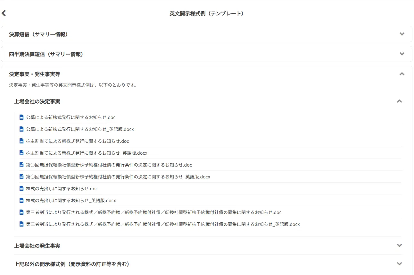Screen dimensions: 414x275
Task: Open 公募による新株式発行に関するお知らせ.doc
Action: pos(70,117)
